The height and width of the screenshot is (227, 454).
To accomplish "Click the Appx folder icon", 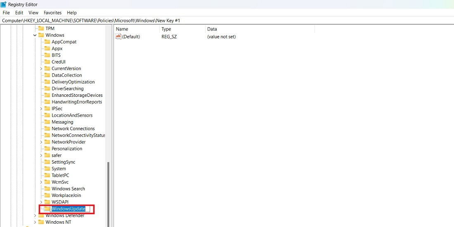I will point(47,49).
